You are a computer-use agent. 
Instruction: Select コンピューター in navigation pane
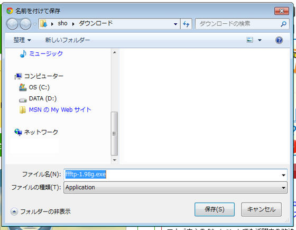pos(39,76)
